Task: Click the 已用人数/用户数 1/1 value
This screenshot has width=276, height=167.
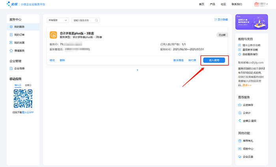Action: click(x=184, y=44)
